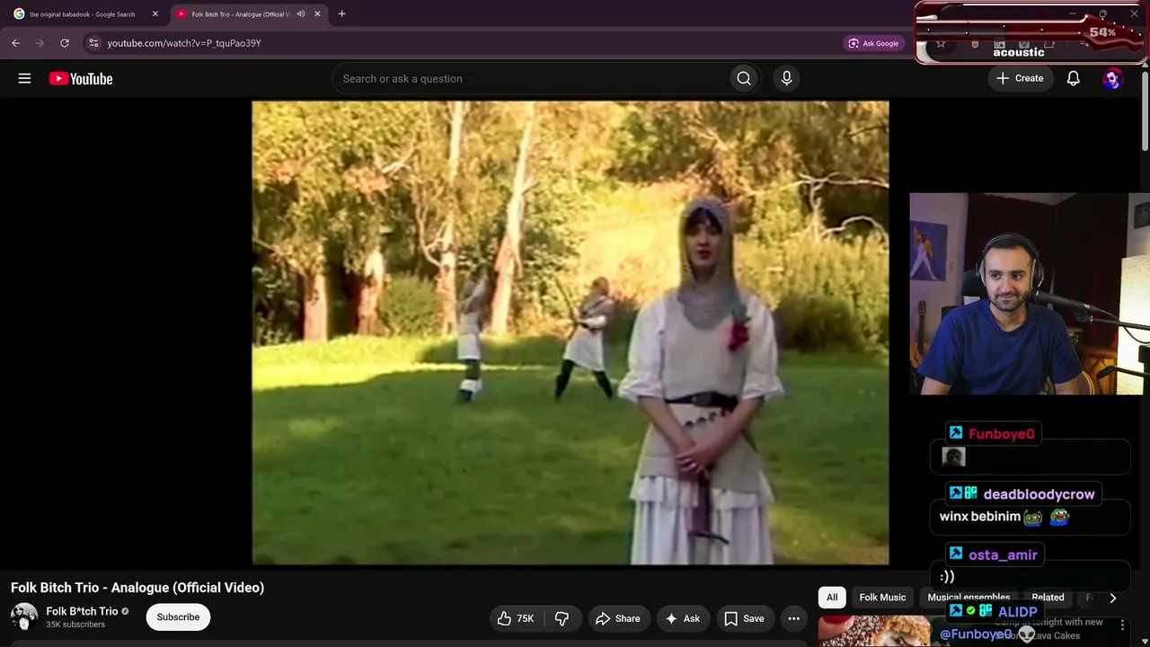Close the Folk Bitch Trio YouTube tab
This screenshot has height=647, width=1150.
317,13
